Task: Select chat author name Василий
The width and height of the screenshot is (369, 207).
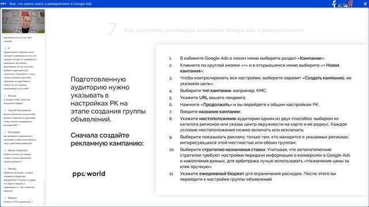Action: tap(12, 96)
